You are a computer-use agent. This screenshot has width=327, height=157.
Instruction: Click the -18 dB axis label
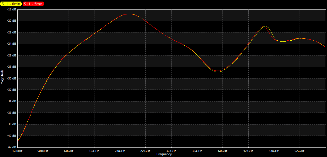pyautogui.click(x=11, y=9)
